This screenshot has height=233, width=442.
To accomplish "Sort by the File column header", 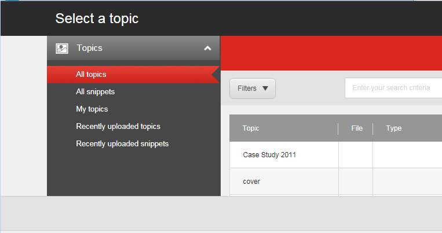I will pos(357,128).
